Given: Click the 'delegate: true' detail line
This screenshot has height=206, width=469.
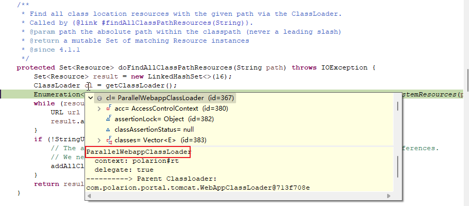Looking at the screenshot, I should pos(124,170).
